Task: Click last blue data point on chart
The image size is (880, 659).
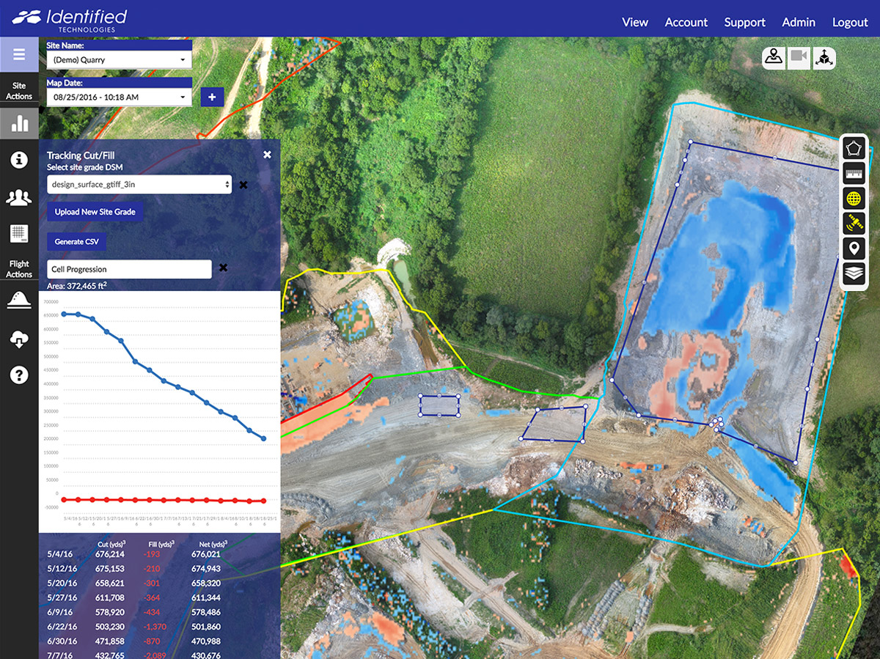Action: pos(264,439)
